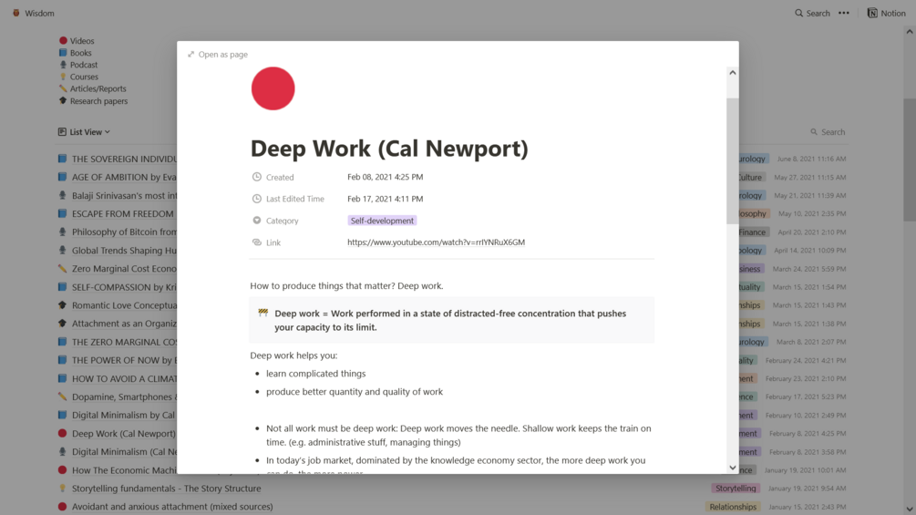Open Philosophy of Bitcoin podcast row

coord(124,232)
